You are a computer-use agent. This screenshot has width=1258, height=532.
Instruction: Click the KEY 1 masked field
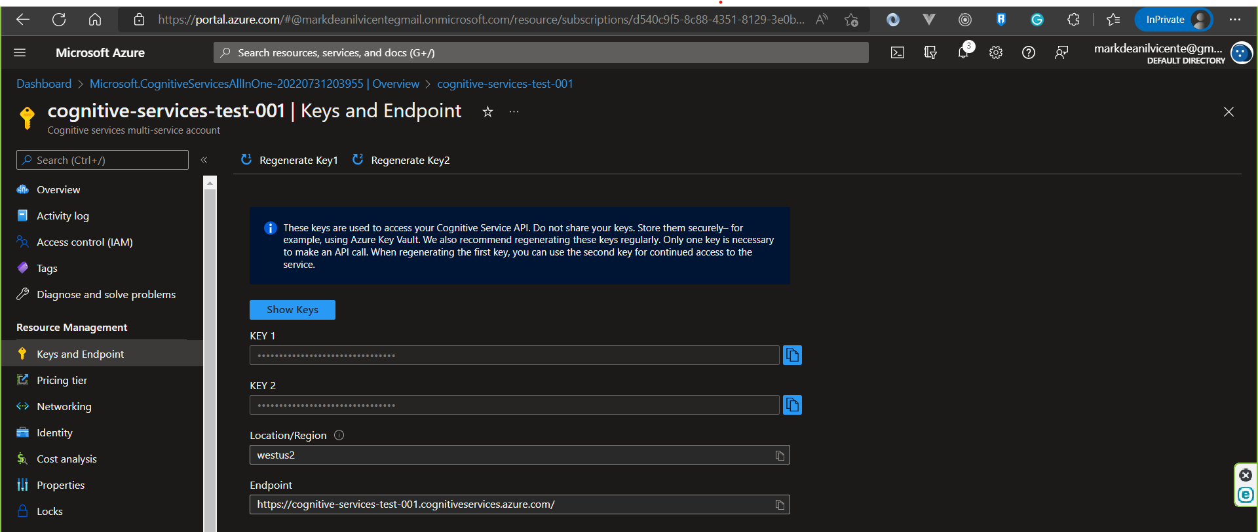[514, 355]
